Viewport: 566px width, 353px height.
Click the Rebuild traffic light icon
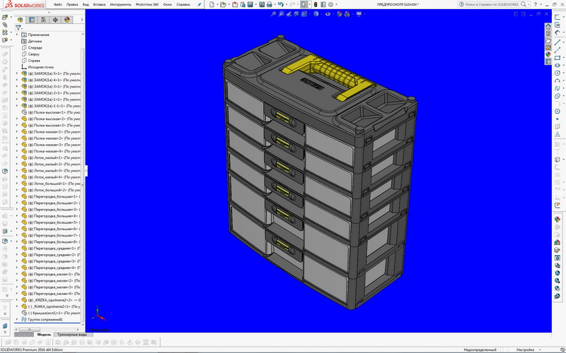pos(316,4)
